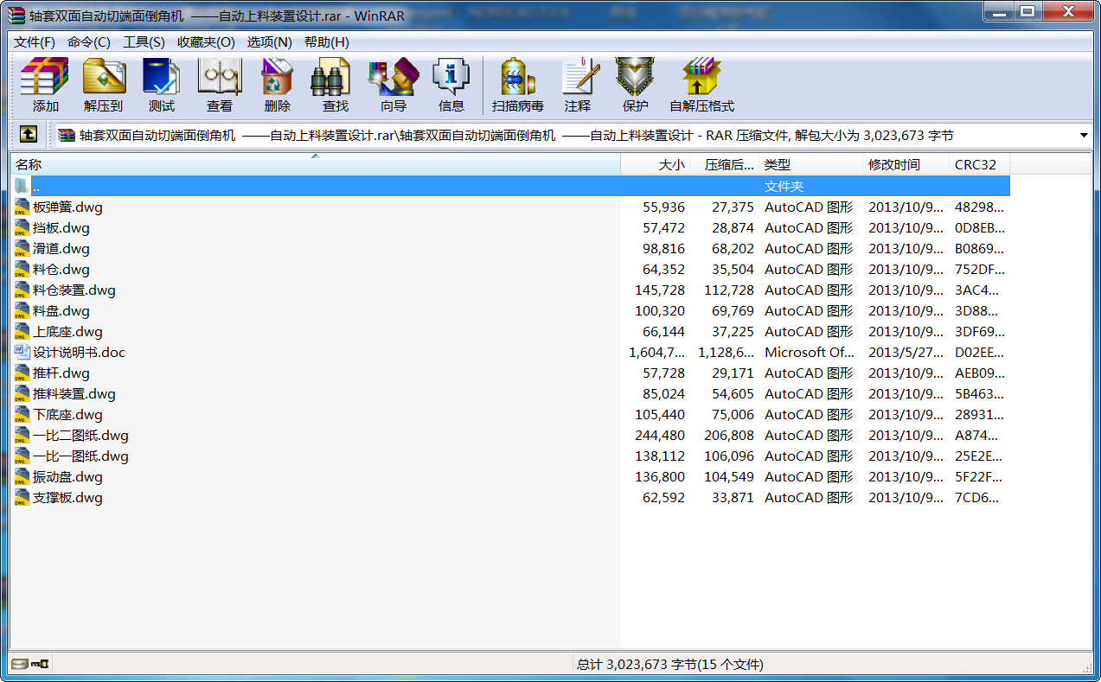Click size value 244,480
Viewport: 1101px width, 682px height.
[x=660, y=435]
